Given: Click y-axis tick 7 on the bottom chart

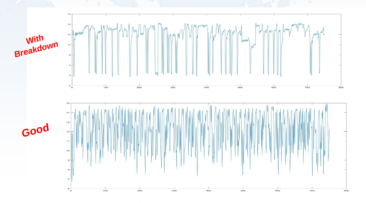Looking at the screenshot, I should tap(68, 179).
